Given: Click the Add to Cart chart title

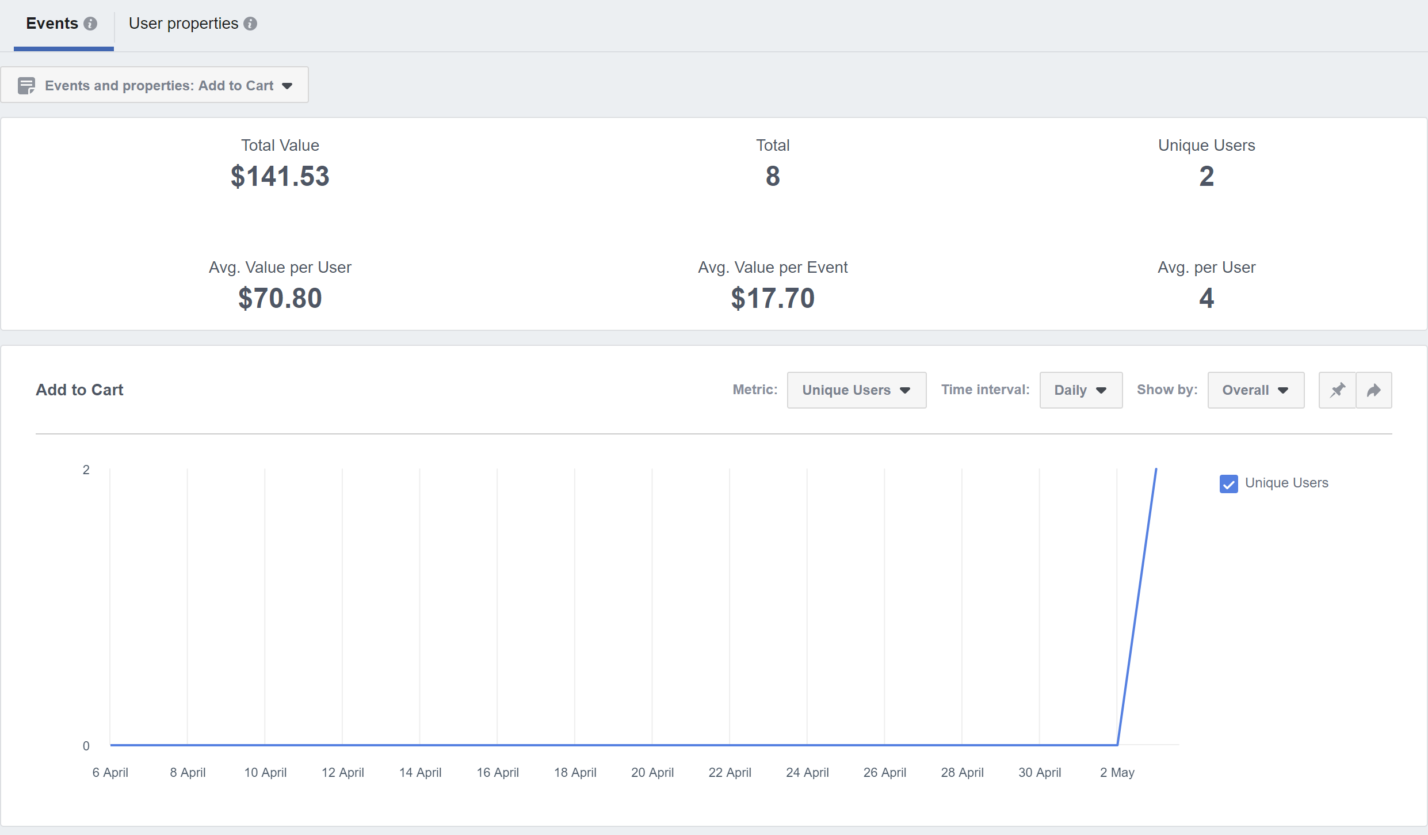Looking at the screenshot, I should (79, 390).
